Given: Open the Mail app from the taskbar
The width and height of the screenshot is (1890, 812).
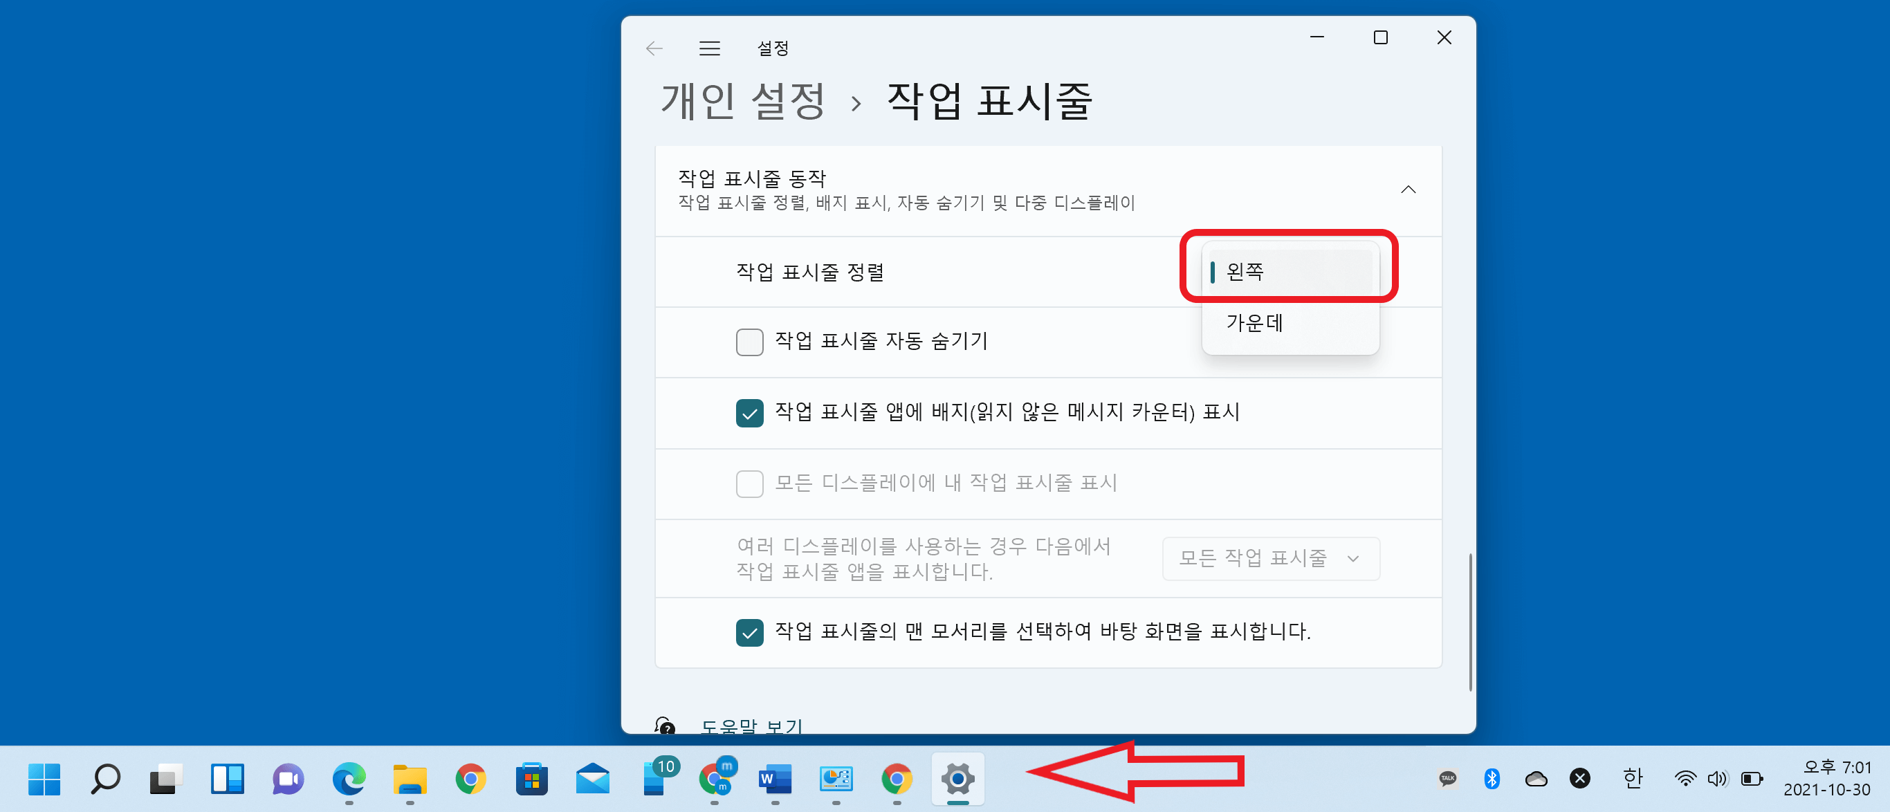Looking at the screenshot, I should (x=593, y=779).
